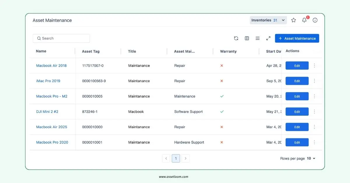Open more options for Macbook Air 2025
Image resolution: width=350 pixels, height=183 pixels.
314,127
